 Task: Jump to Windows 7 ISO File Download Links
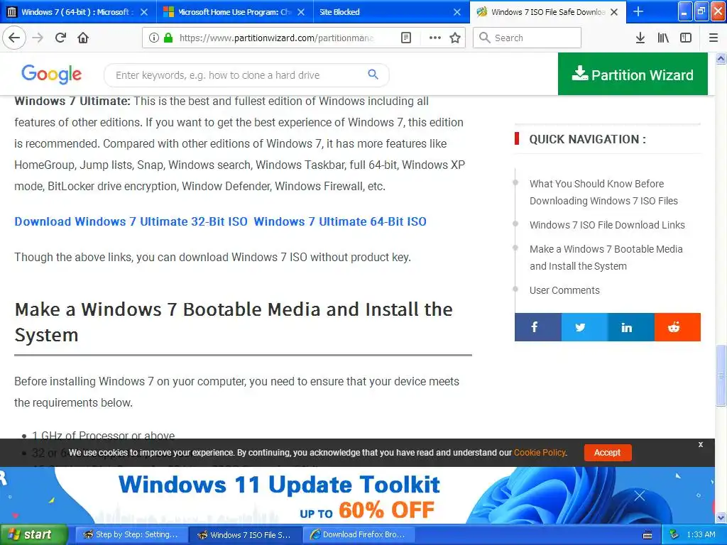607,225
